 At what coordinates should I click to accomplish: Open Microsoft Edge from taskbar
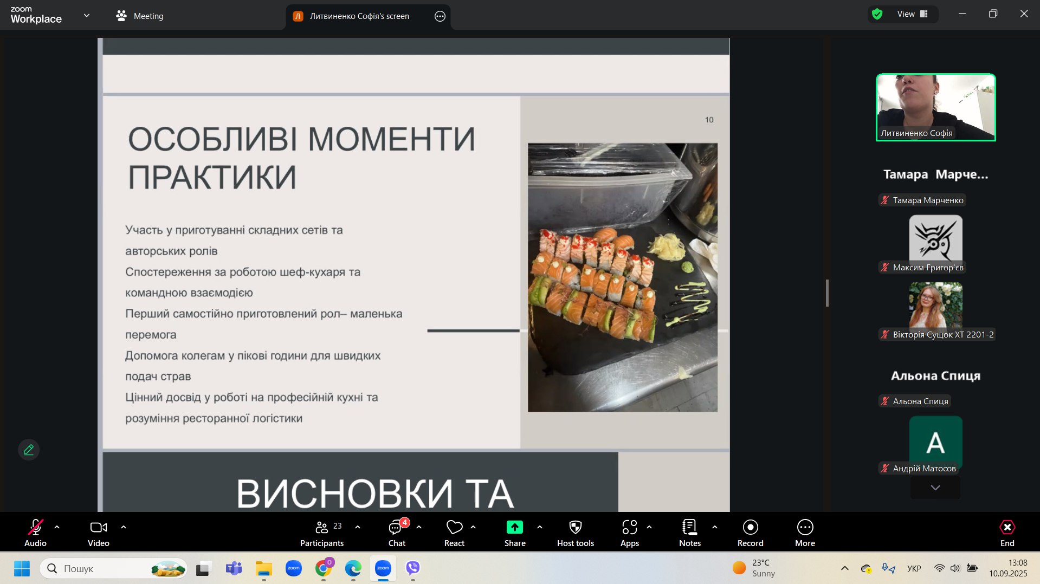click(353, 568)
